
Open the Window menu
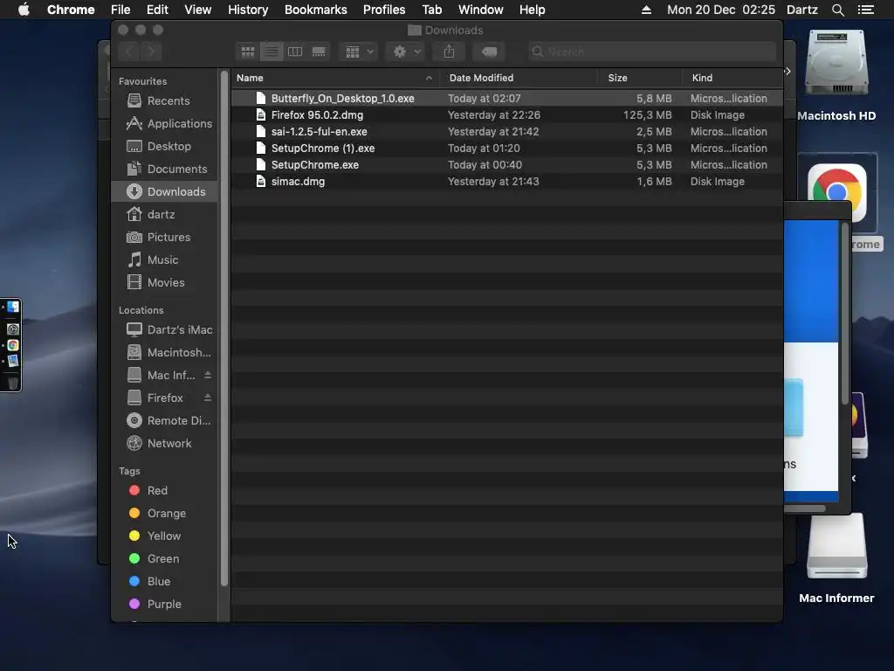coord(481,10)
